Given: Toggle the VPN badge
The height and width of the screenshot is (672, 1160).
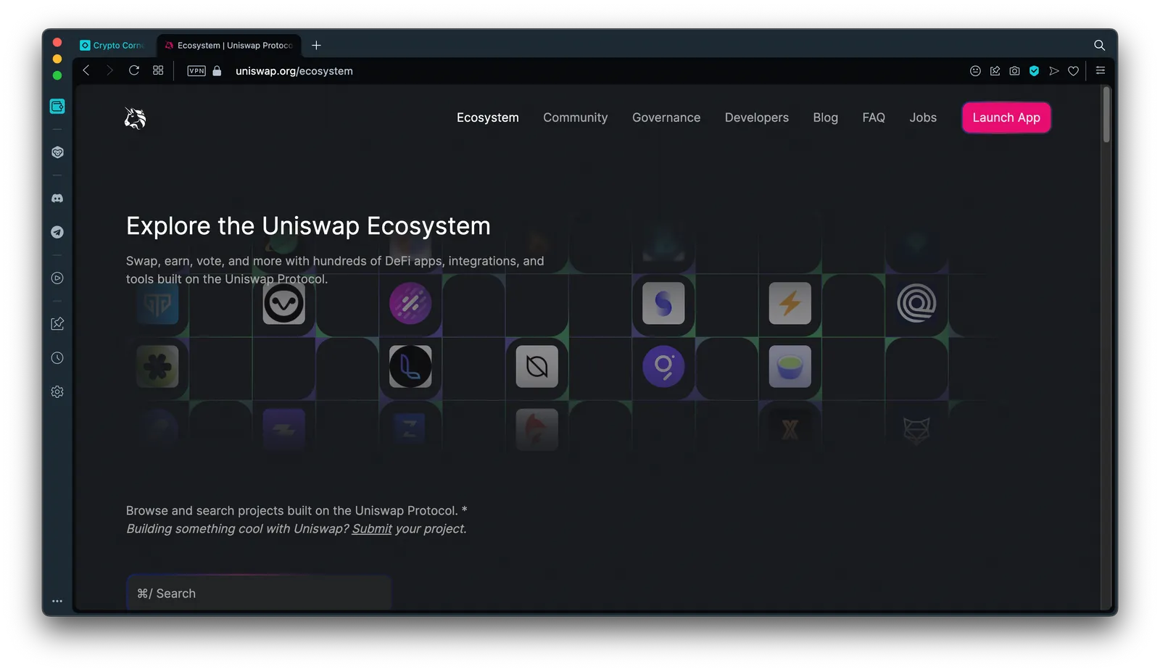Looking at the screenshot, I should (196, 71).
